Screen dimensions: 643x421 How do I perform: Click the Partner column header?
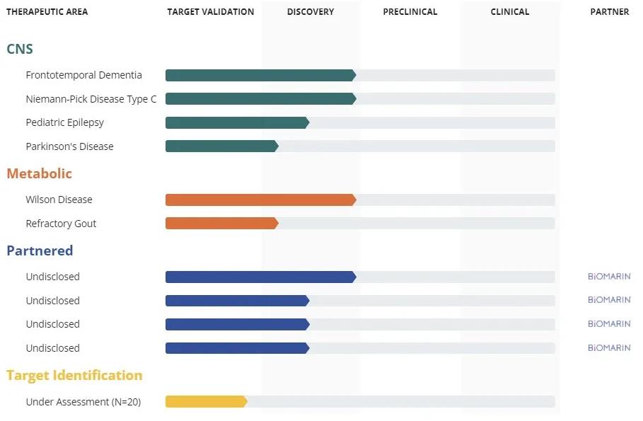[x=610, y=12]
